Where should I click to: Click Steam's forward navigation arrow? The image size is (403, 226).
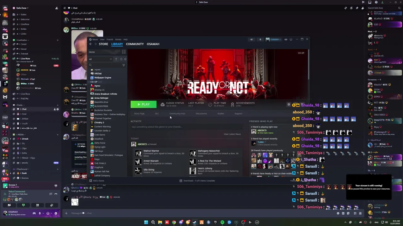click(95, 44)
